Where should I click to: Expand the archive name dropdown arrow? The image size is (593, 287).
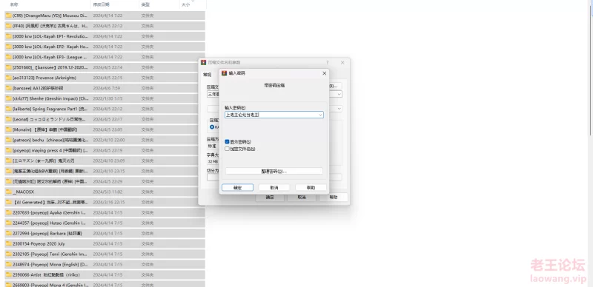coord(339,94)
